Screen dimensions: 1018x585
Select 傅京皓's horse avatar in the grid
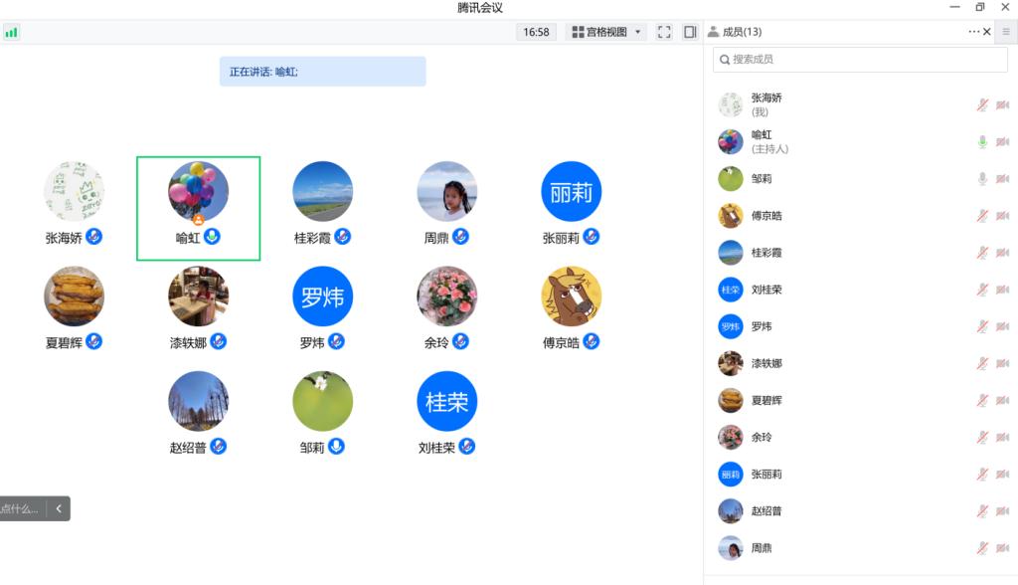[571, 296]
